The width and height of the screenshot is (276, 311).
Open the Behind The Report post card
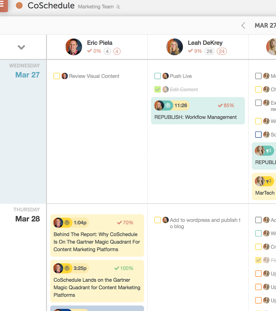[x=97, y=242]
